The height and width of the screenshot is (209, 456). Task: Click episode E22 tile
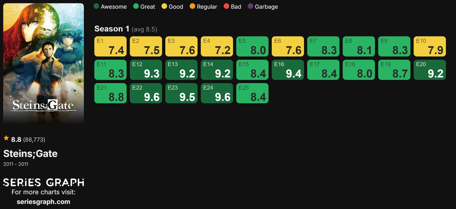point(146,93)
